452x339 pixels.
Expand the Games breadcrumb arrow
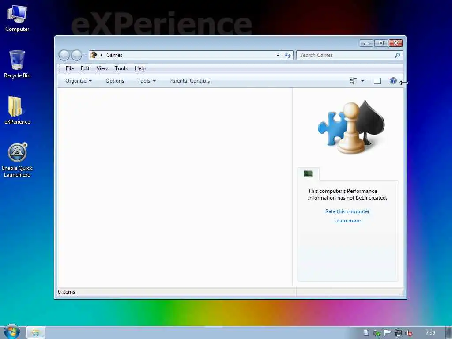101,55
